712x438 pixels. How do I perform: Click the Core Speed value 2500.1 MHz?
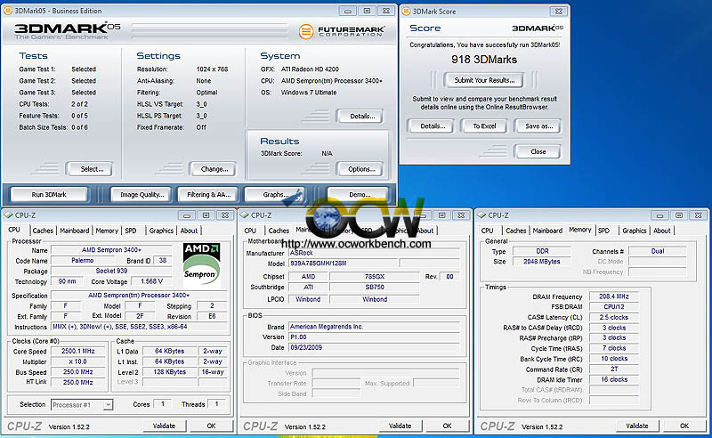78,352
